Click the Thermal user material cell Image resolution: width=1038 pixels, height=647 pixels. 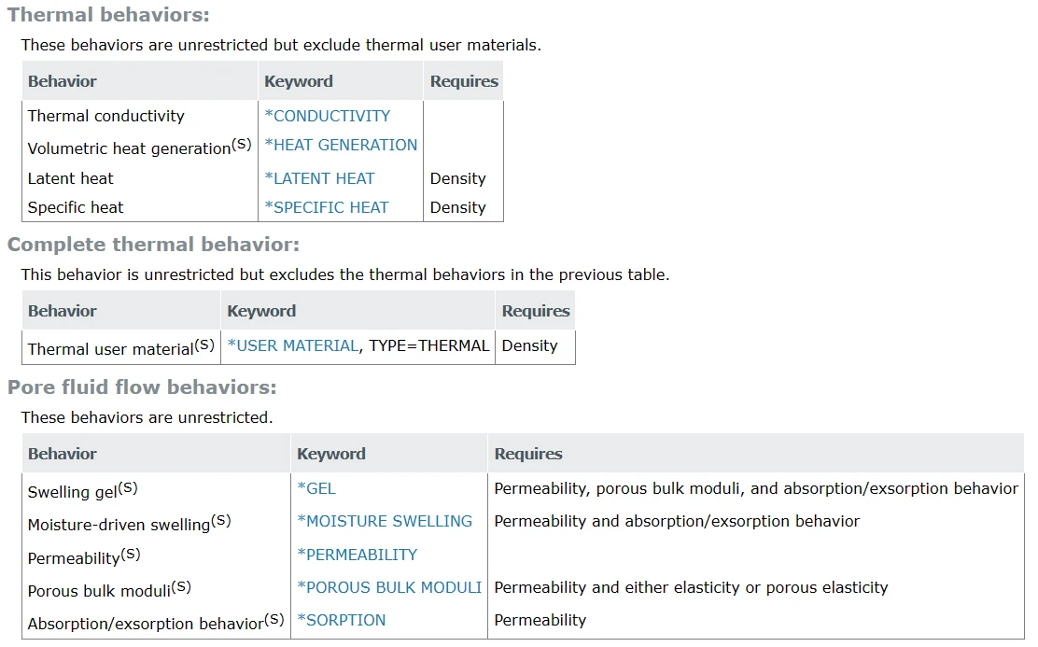click(121, 347)
